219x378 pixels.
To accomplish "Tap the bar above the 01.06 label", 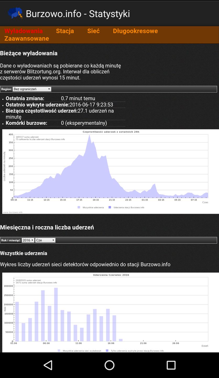I will pos(17,322).
